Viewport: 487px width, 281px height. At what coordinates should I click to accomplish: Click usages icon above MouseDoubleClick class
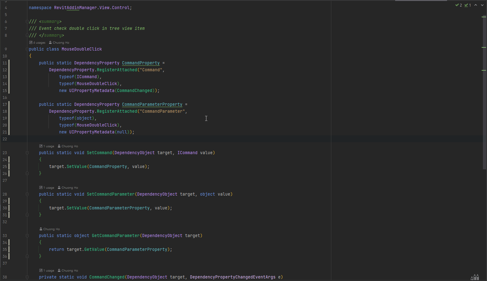click(x=31, y=42)
